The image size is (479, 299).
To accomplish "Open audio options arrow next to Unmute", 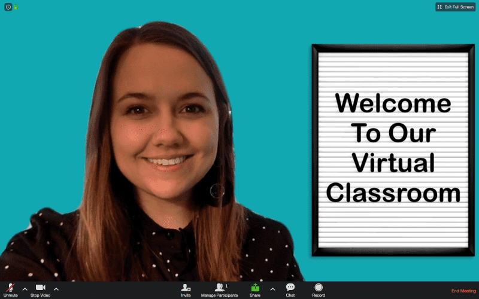I will (x=25, y=288).
